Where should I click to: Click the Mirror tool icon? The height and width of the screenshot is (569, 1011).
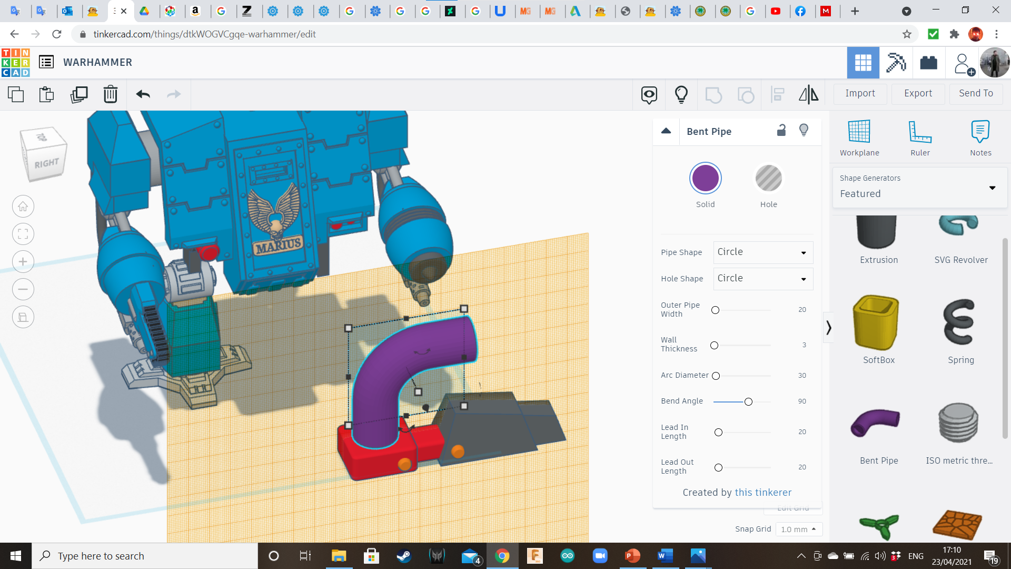808,95
